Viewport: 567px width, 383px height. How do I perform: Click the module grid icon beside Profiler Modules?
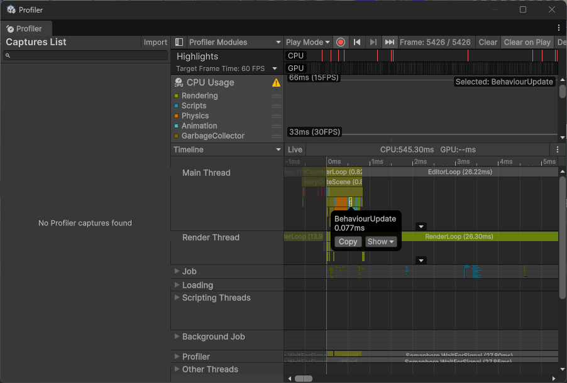pos(179,42)
